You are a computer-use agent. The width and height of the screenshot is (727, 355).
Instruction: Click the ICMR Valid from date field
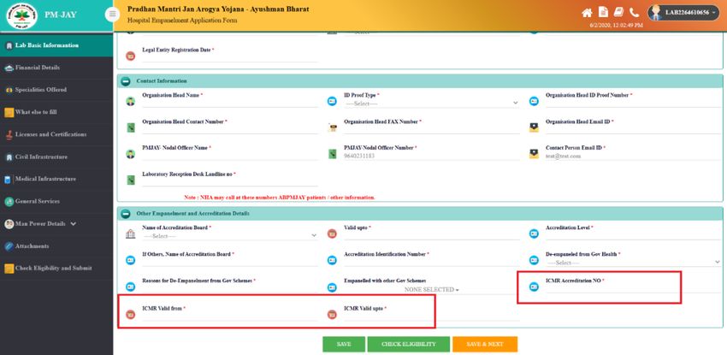click(x=229, y=316)
